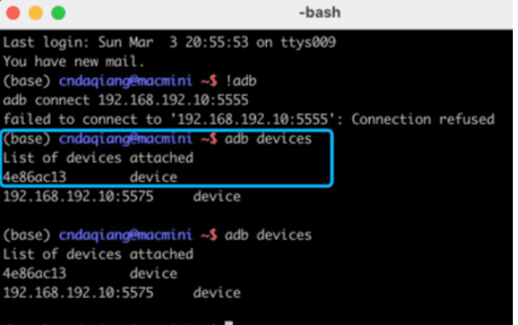Viewport: 518px width, 325px height.
Task: Minimize the terminal with the yellow button
Action: click(35, 13)
